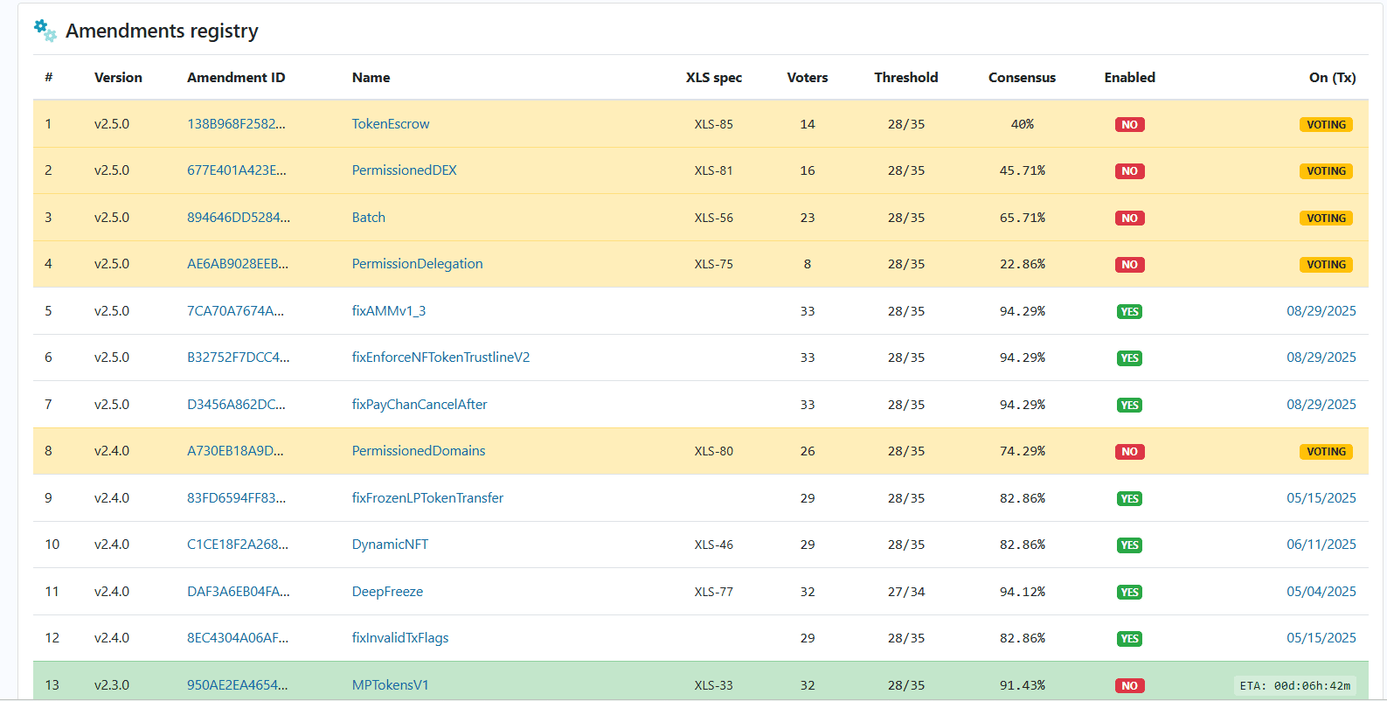1387x701 pixels.
Task: Open amendment ID 8EC4304A06AF
Action: tap(237, 638)
